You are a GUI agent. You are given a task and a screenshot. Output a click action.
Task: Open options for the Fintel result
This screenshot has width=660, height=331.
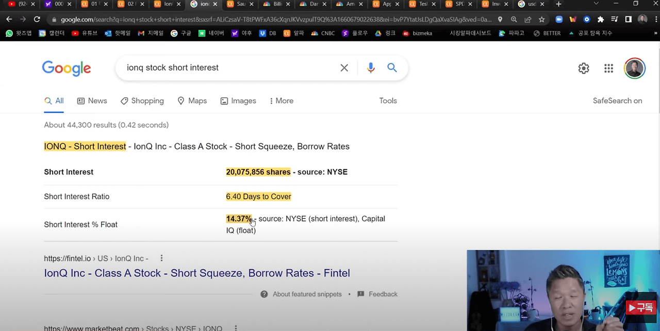coord(161,258)
